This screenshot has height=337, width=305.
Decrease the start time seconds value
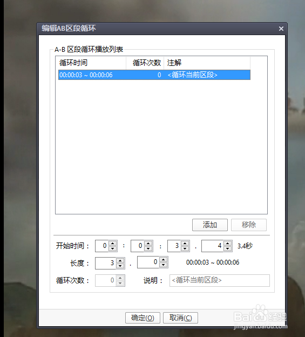pyautogui.click(x=185, y=248)
